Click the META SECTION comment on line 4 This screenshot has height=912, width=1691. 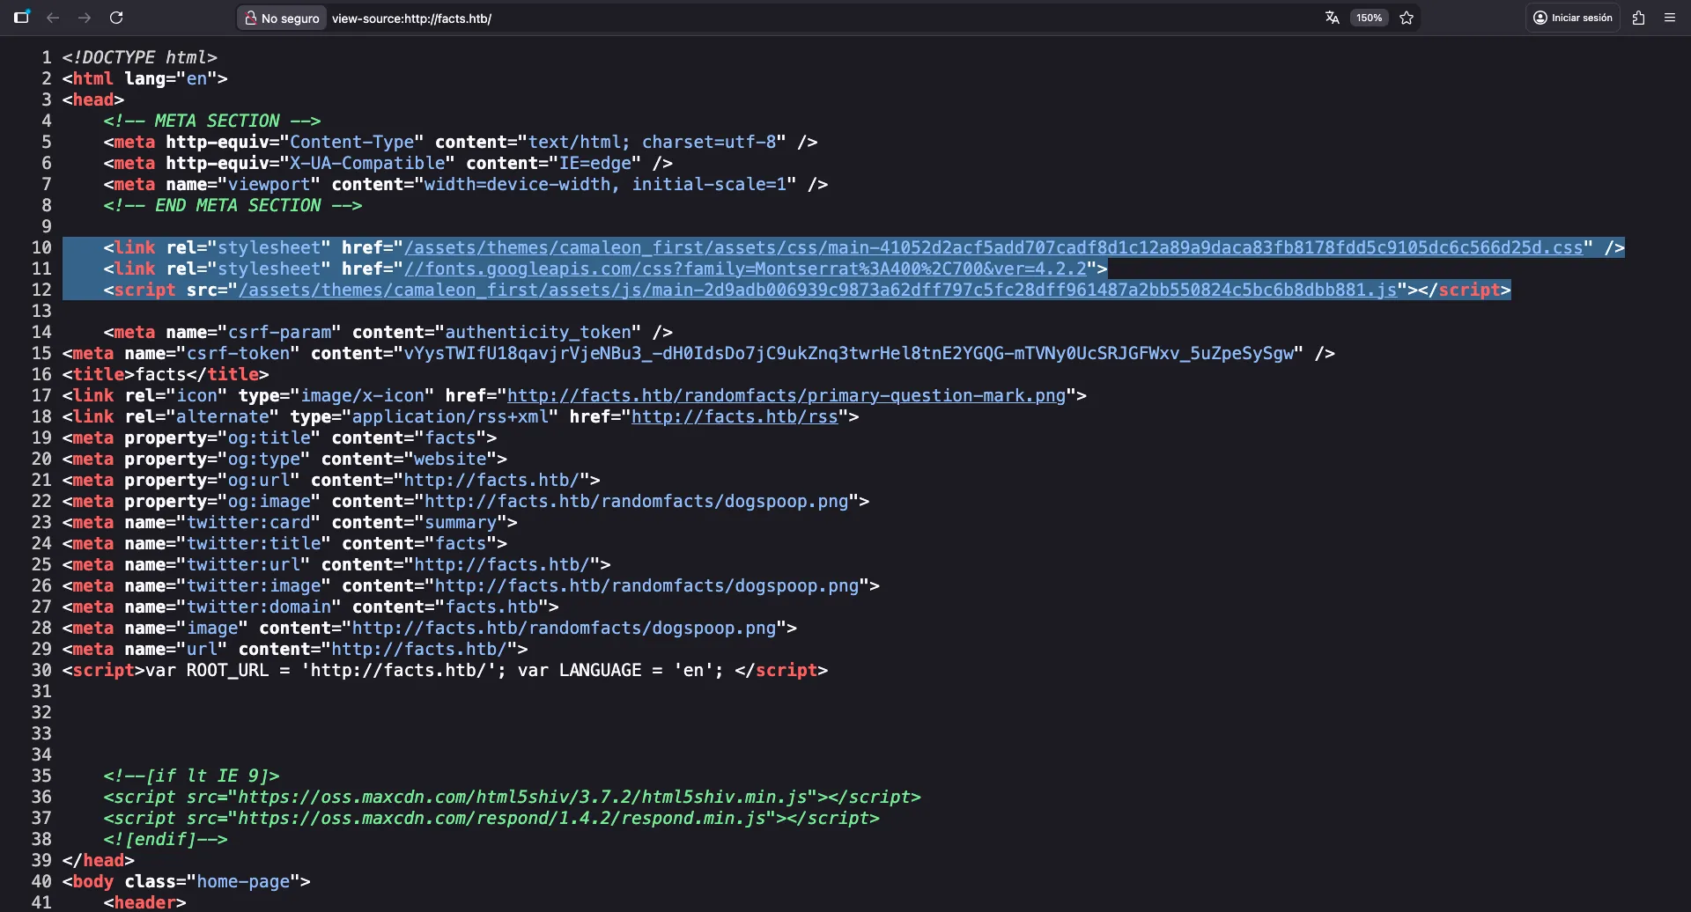click(x=212, y=121)
